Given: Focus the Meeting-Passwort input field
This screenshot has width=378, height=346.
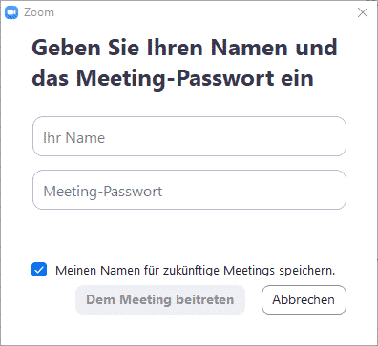Looking at the screenshot, I should (x=189, y=190).
